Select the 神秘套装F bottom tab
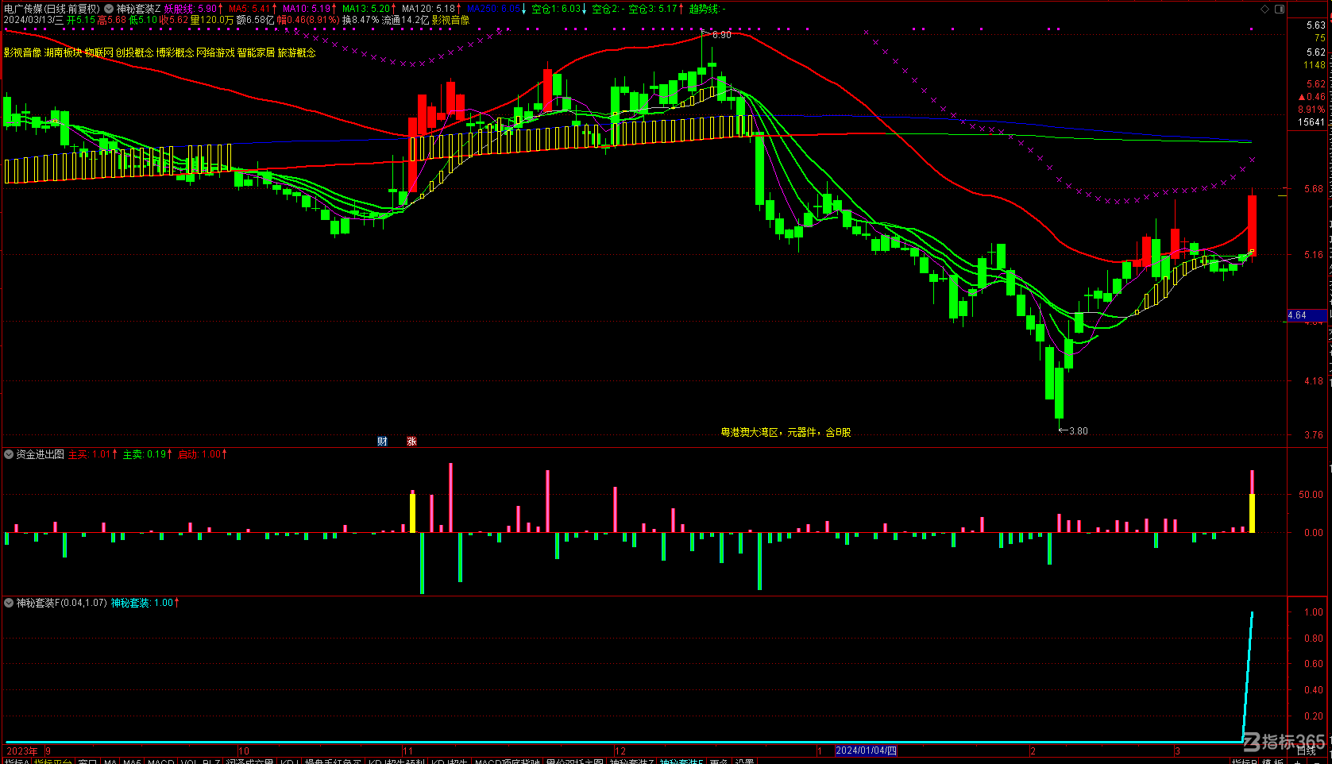1332x764 pixels. [x=682, y=761]
